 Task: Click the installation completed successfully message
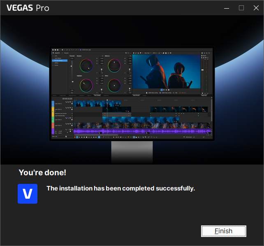click(121, 188)
